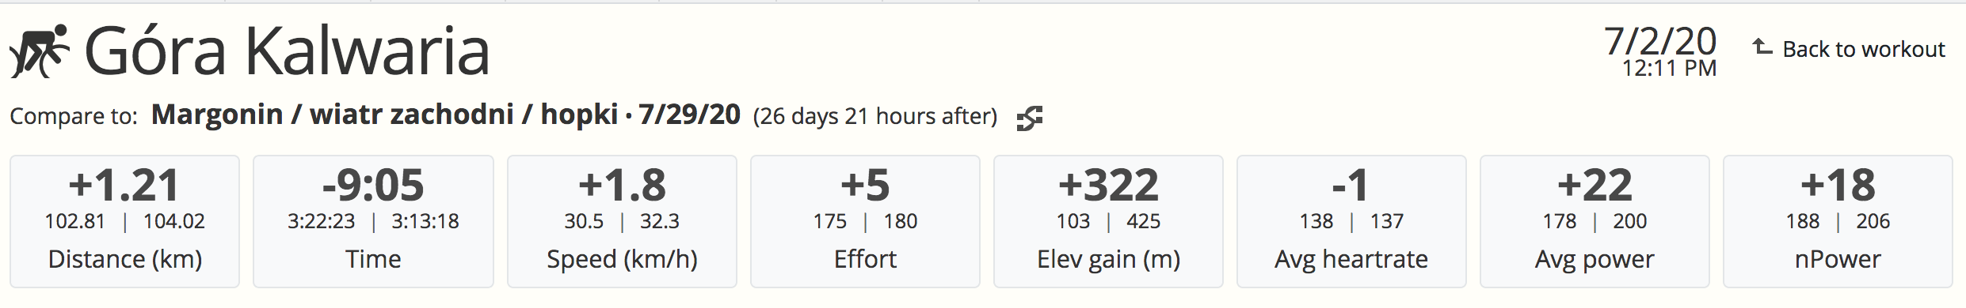Click the +322 elevation difference value
The height and width of the screenshot is (308, 1966).
point(1108,185)
